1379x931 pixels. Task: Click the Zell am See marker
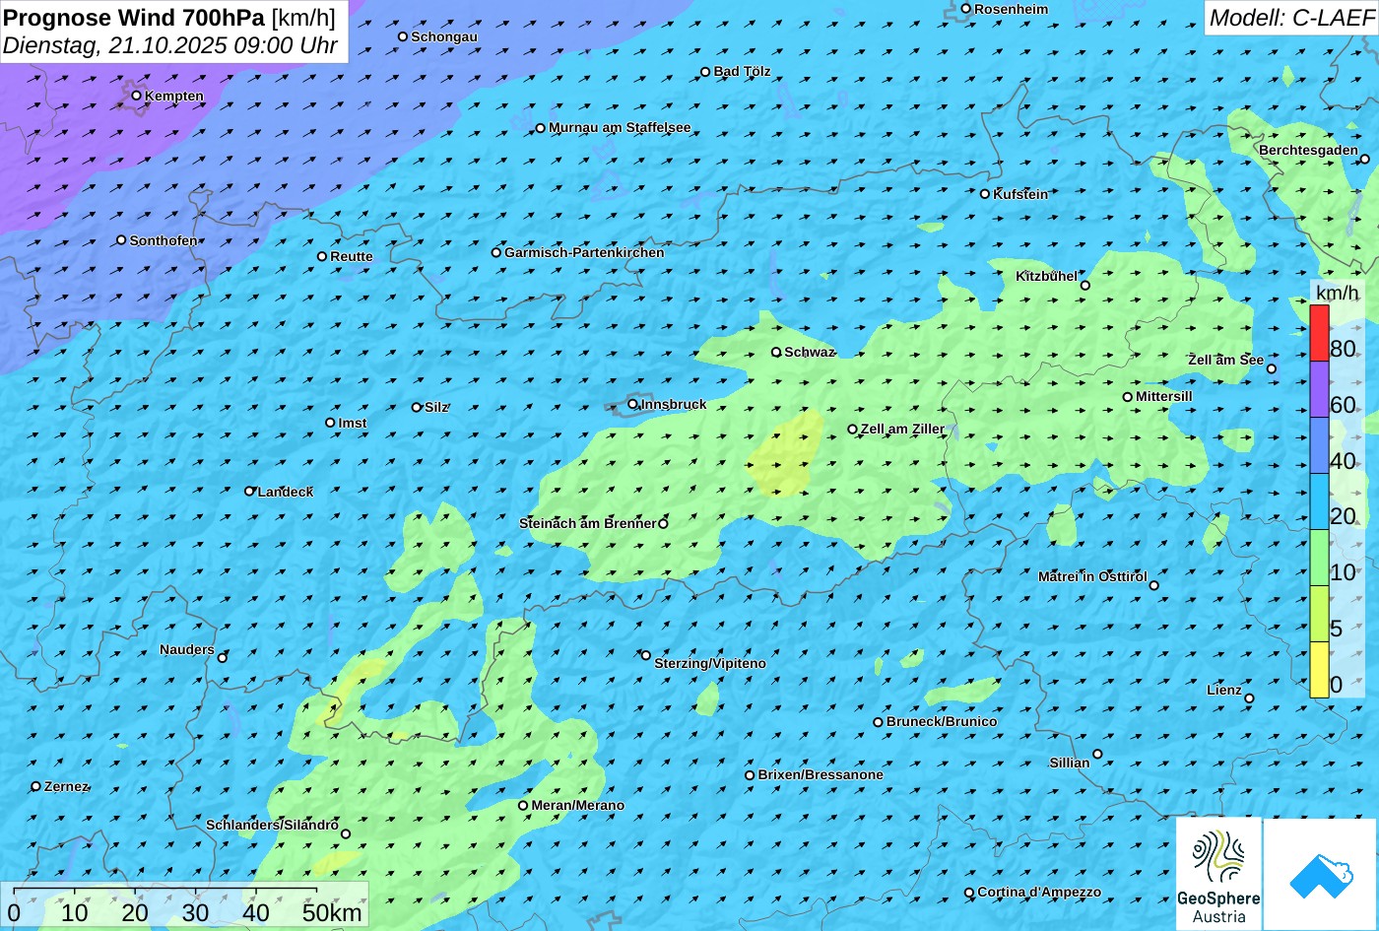[1272, 368]
